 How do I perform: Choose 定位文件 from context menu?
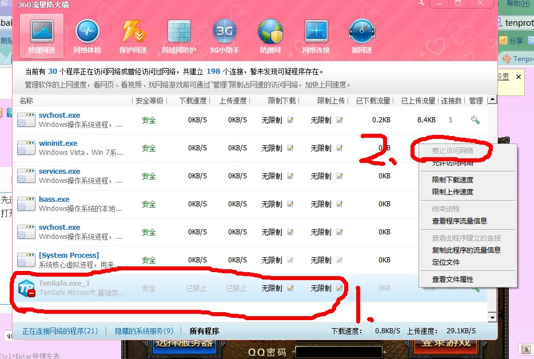(446, 262)
